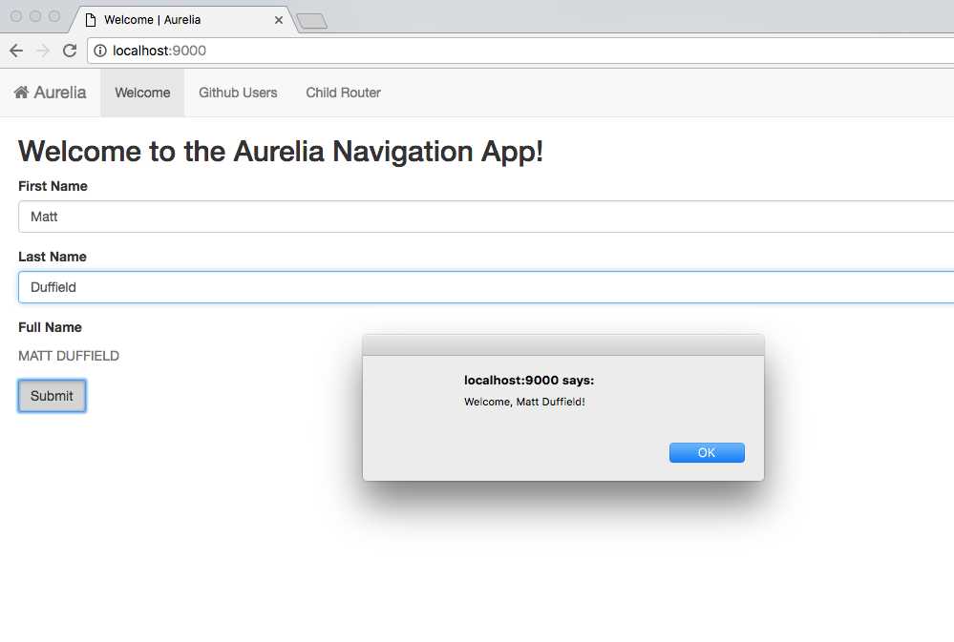
Task: Select the Welcome | Aurelia browser tab
Action: coord(182,20)
